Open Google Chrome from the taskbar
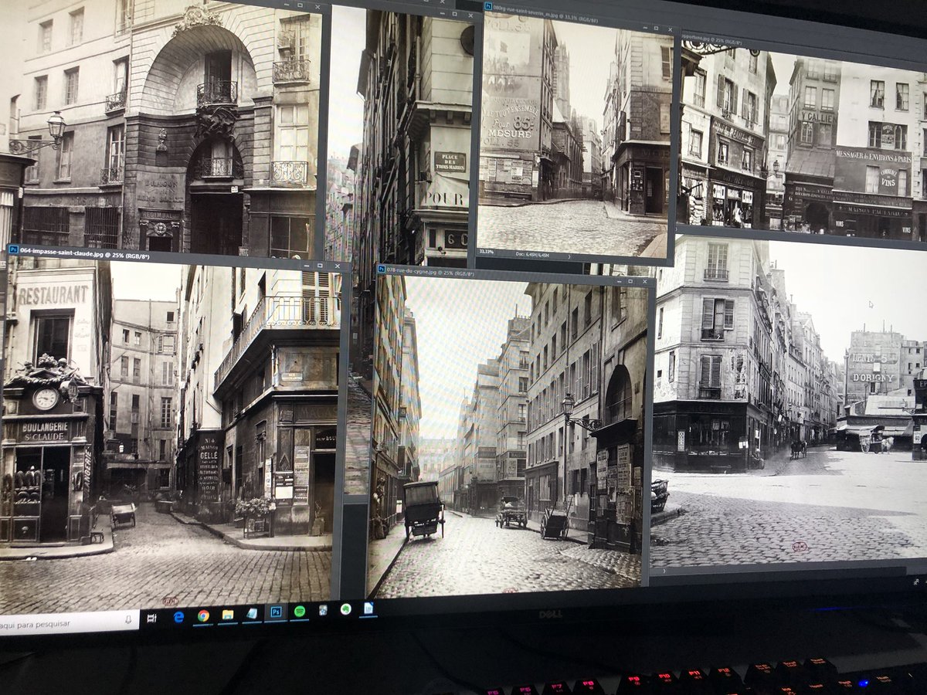This screenshot has height=695, width=927. click(x=202, y=615)
